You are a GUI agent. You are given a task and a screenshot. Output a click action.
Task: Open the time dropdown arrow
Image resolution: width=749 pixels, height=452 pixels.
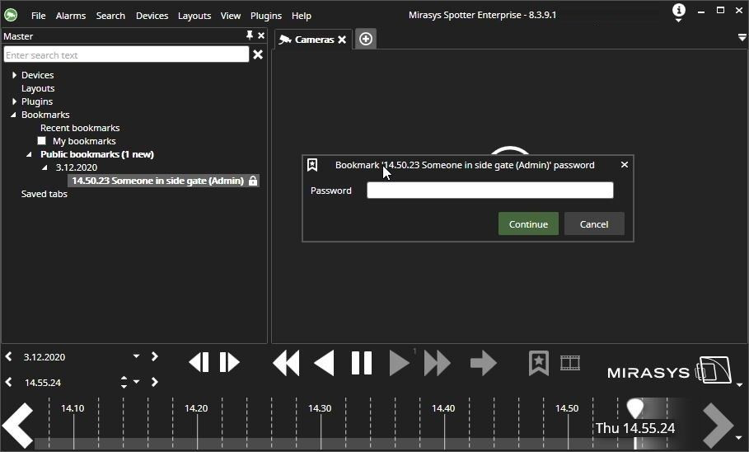coord(136,382)
